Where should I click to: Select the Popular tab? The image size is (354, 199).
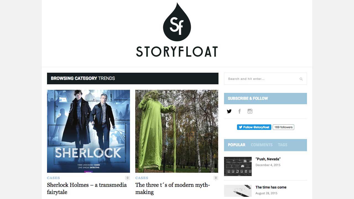coord(236,145)
